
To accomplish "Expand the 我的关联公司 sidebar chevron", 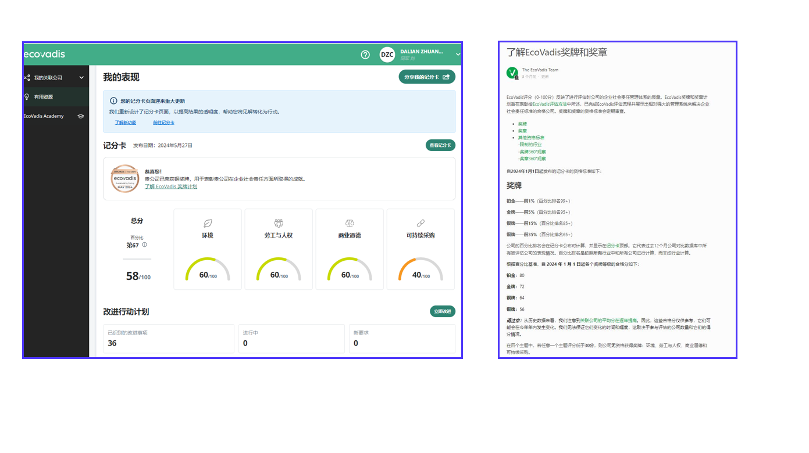I will pos(81,78).
